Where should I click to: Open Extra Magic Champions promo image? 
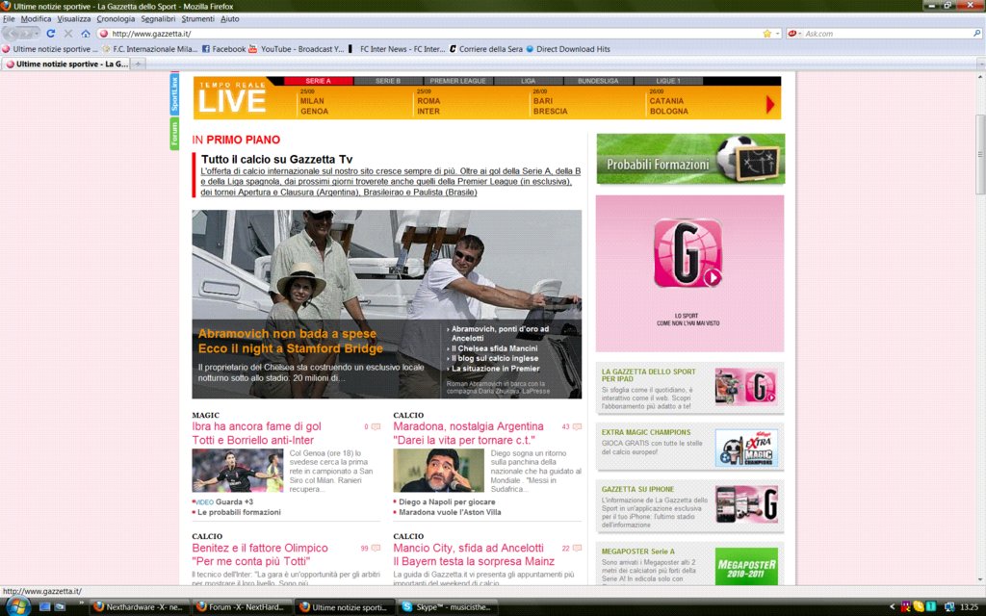[x=746, y=449]
